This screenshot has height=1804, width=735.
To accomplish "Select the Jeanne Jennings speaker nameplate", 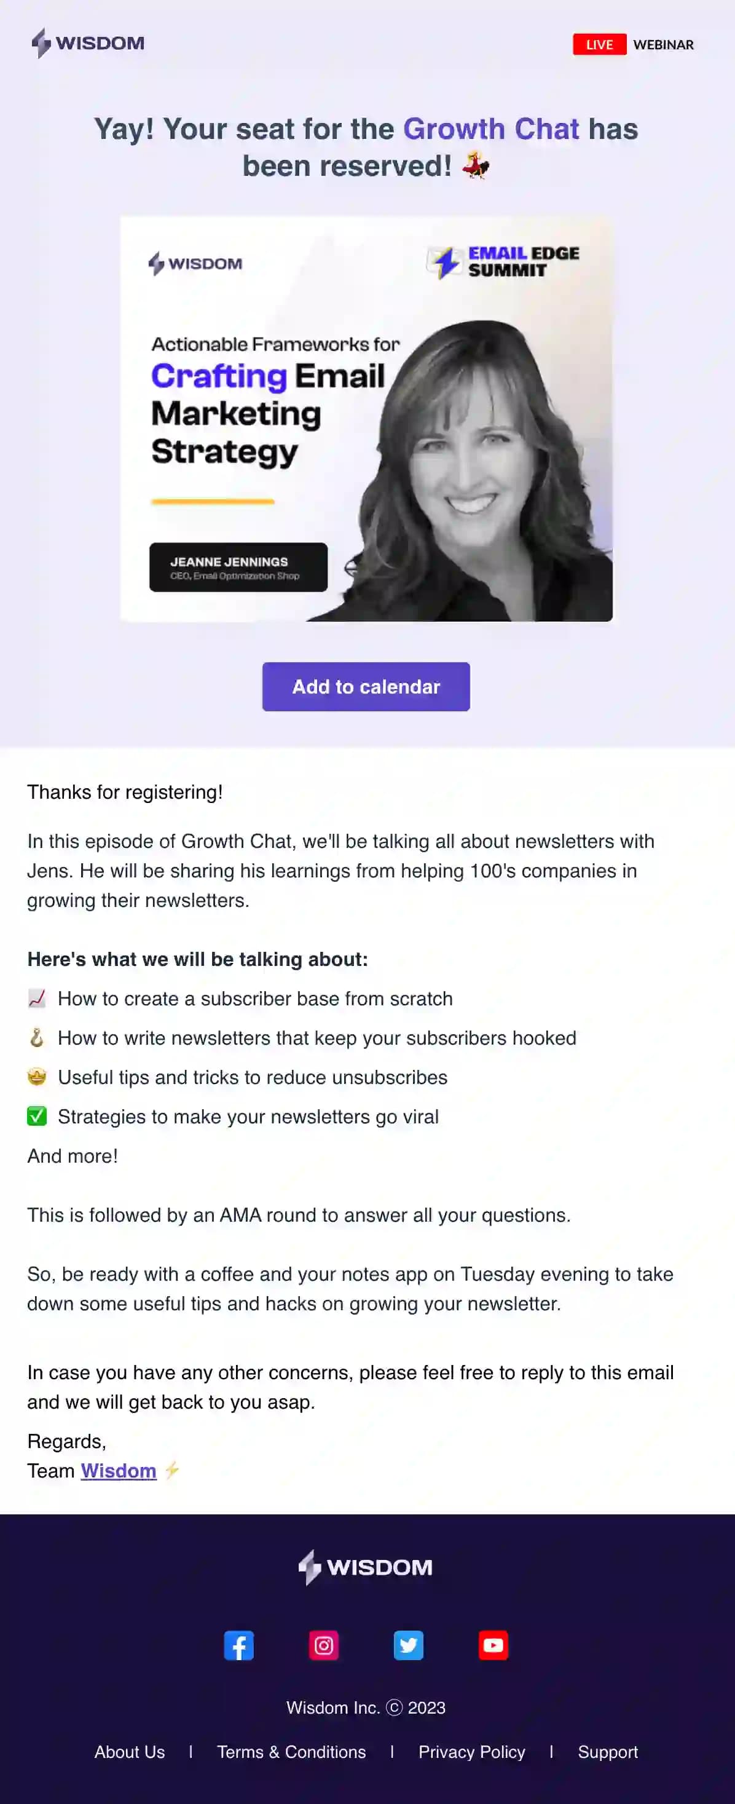I will click(x=238, y=569).
